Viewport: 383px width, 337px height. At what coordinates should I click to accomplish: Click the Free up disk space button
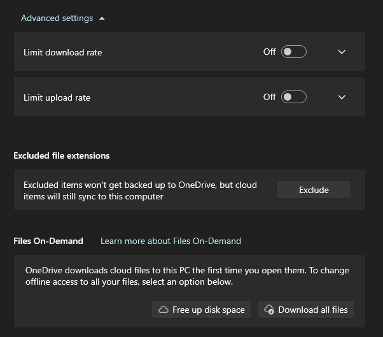click(x=202, y=310)
